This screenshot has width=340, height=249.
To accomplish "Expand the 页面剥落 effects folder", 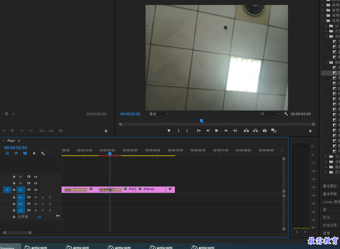I will [326, 172].
